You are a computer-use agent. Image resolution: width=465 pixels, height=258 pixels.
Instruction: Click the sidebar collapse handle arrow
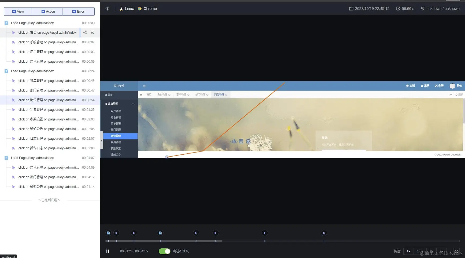[x=101, y=140]
